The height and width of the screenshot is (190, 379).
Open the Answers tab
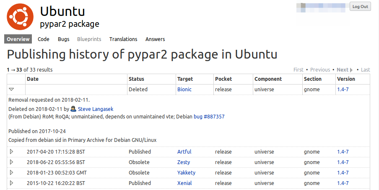[155, 39]
